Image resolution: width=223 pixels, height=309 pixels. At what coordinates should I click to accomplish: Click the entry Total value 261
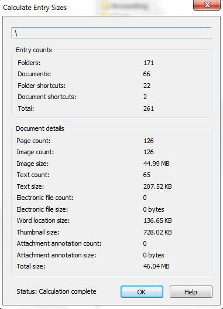tap(149, 108)
